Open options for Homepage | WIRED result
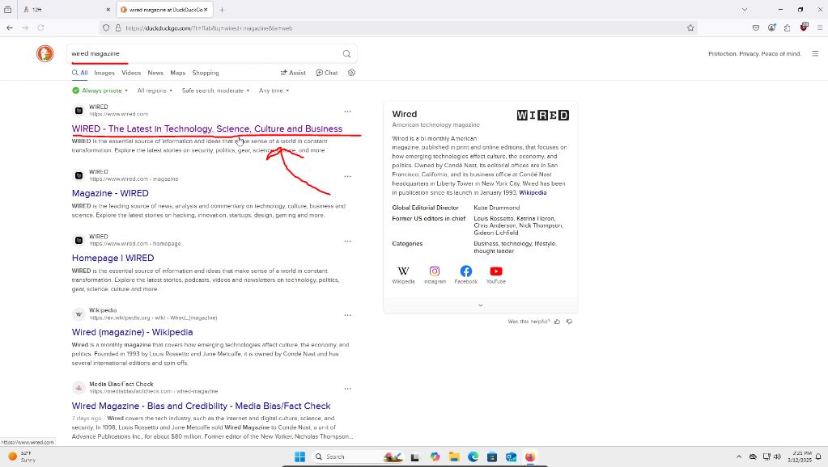828x467 pixels. 347,241
